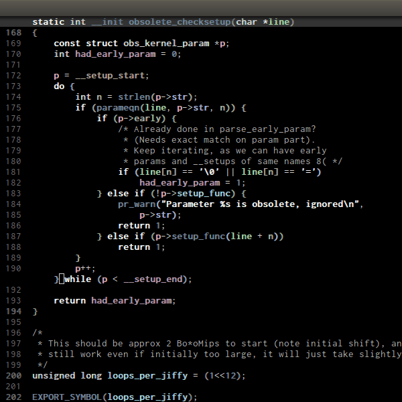Click the line[n] == '\0' condition line

pyautogui.click(x=220, y=172)
